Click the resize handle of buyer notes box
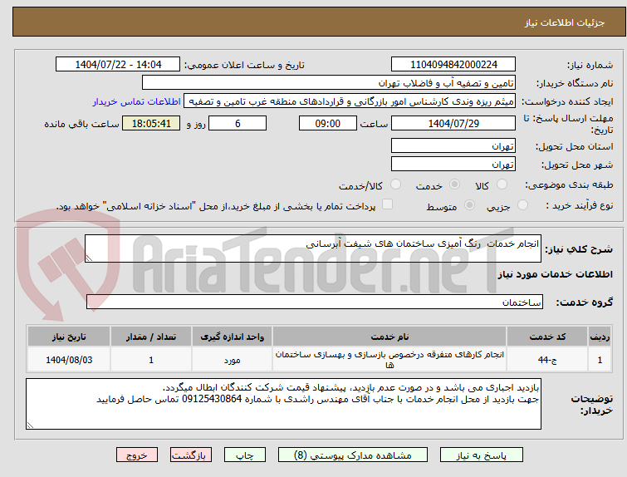The width and height of the screenshot is (627, 477). [30, 425]
